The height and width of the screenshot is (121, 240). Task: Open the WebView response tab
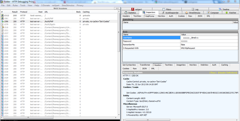(204, 65)
